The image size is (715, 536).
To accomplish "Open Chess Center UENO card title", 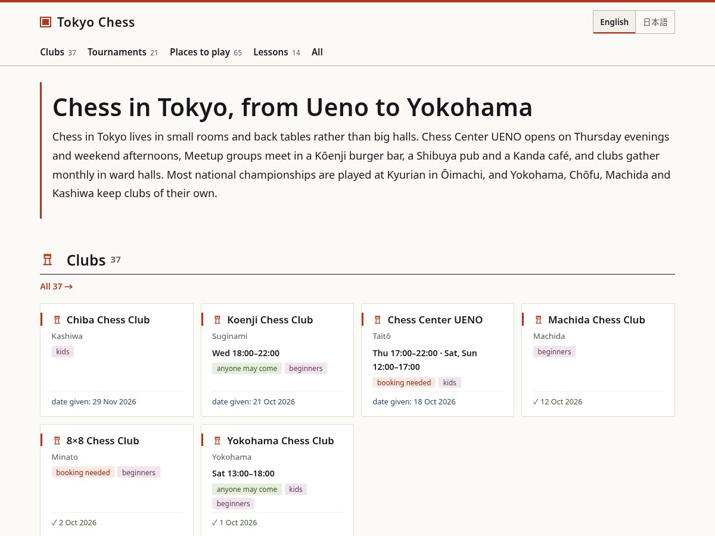I will pyautogui.click(x=435, y=320).
